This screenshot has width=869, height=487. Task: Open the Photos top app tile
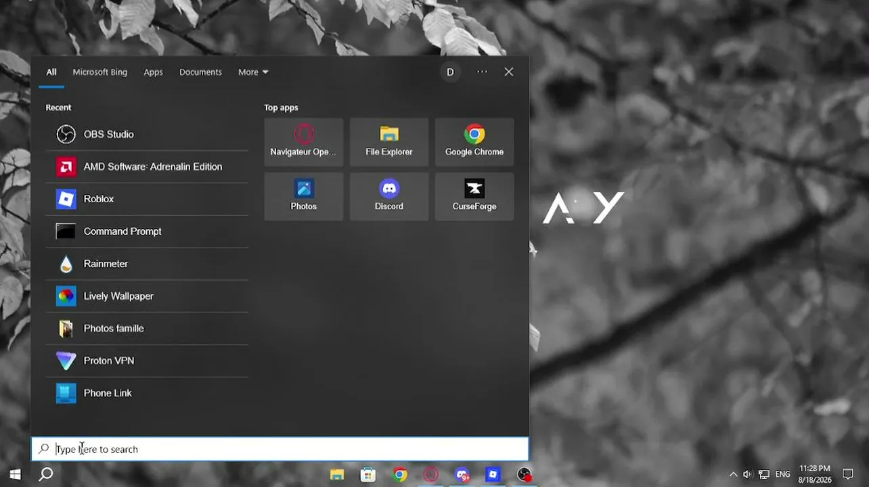point(304,196)
